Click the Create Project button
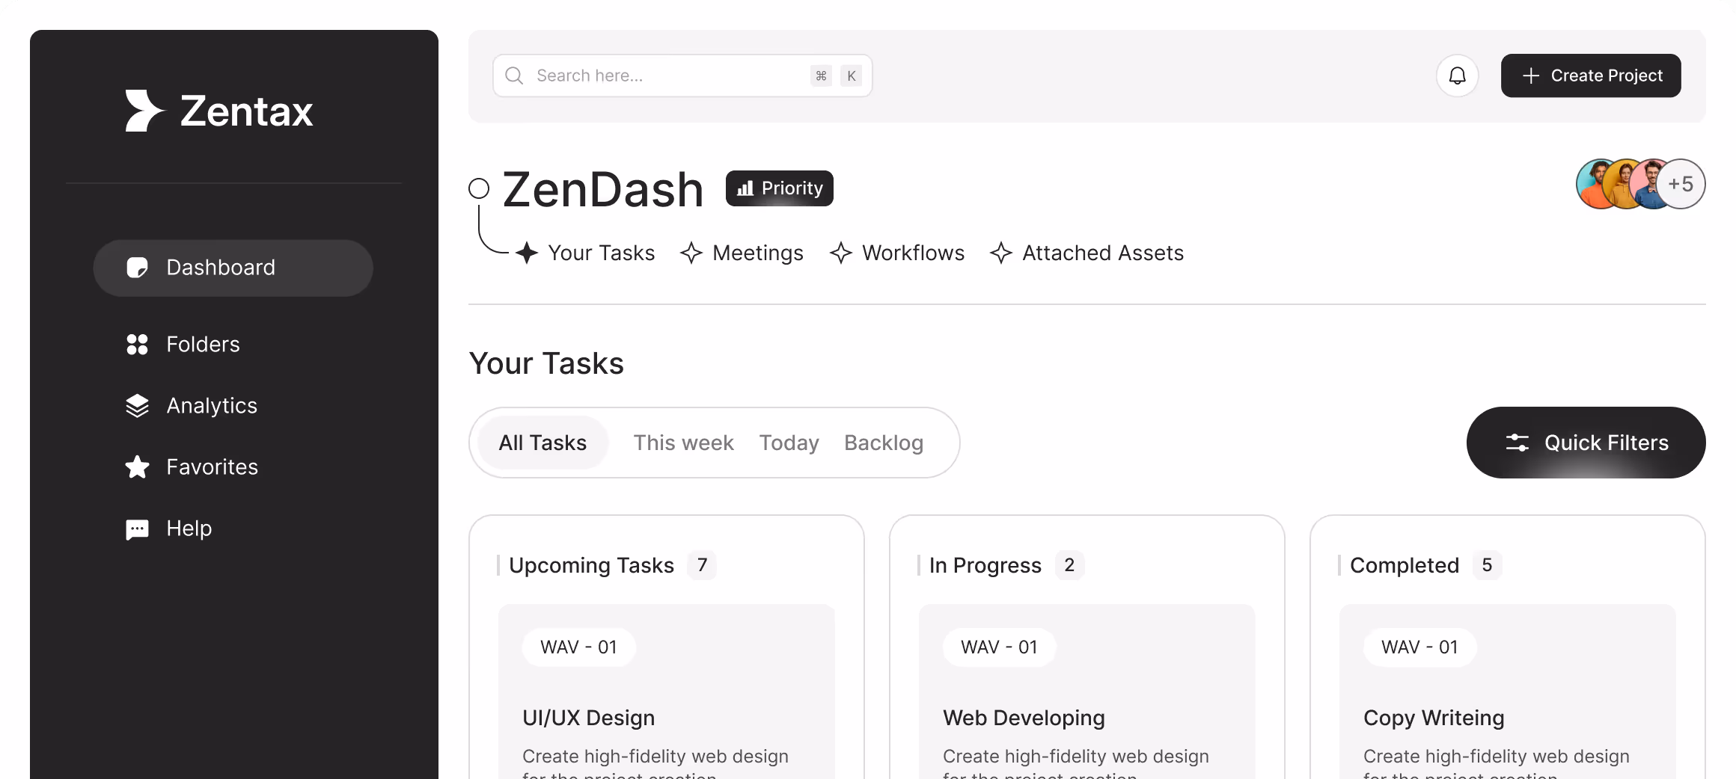This screenshot has height=779, width=1736. (x=1591, y=76)
